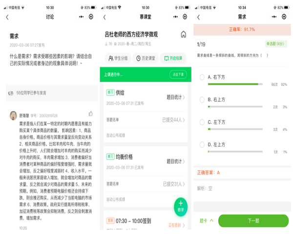293x234 pixels.
Task: Open 舒海慧's profile avatar
Action: [x=13, y=115]
